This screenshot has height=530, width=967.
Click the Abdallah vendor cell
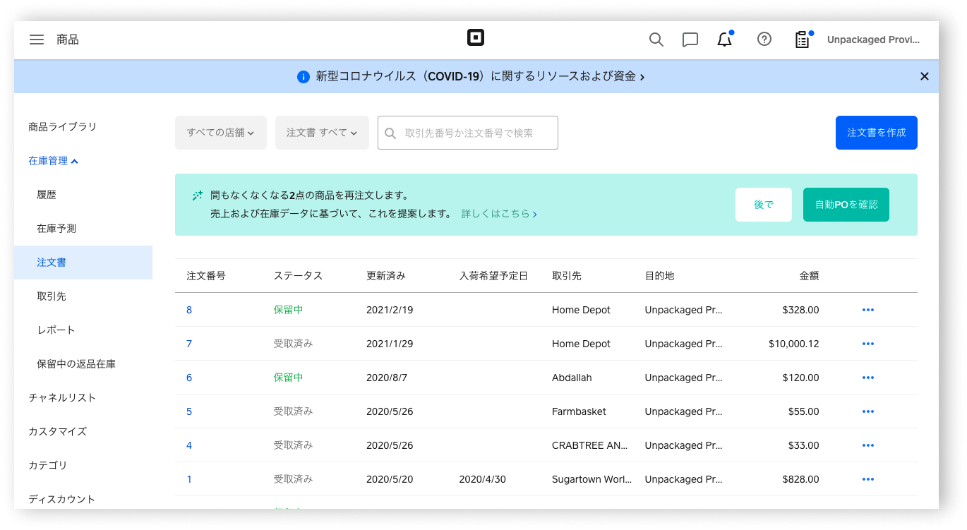tap(572, 378)
